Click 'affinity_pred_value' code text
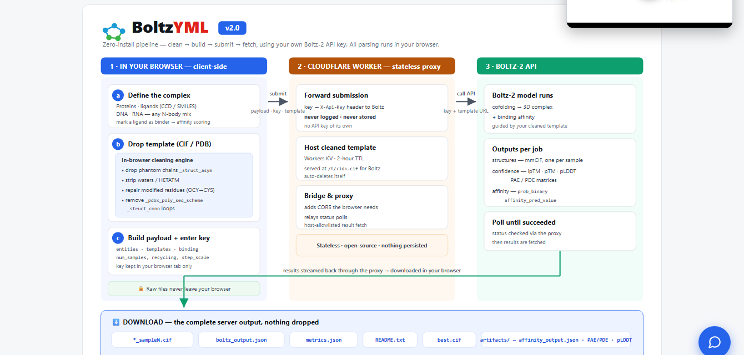 [530, 200]
